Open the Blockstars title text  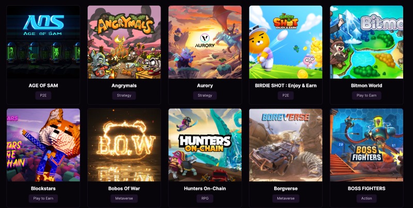coord(43,188)
